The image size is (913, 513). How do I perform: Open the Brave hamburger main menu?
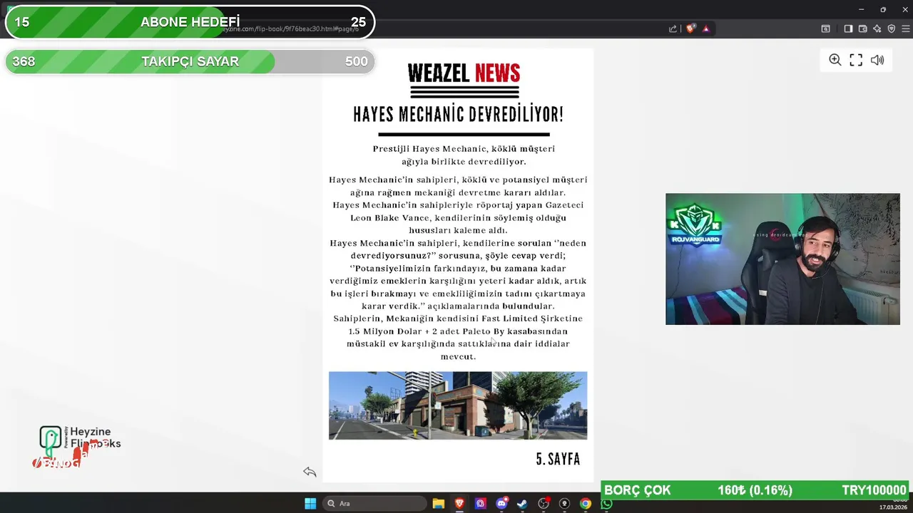coord(907,28)
